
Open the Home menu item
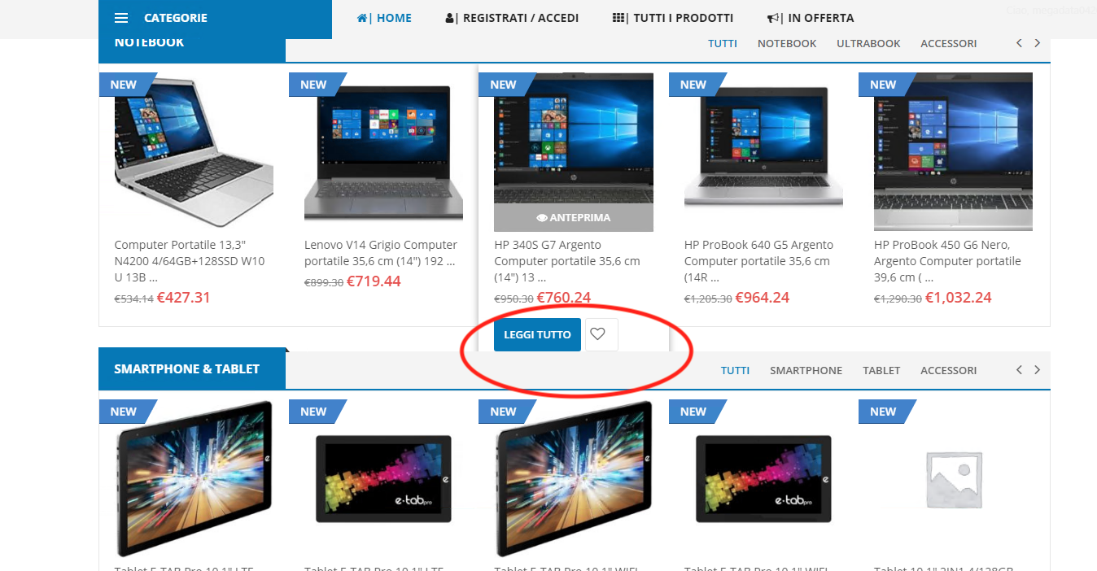click(384, 18)
